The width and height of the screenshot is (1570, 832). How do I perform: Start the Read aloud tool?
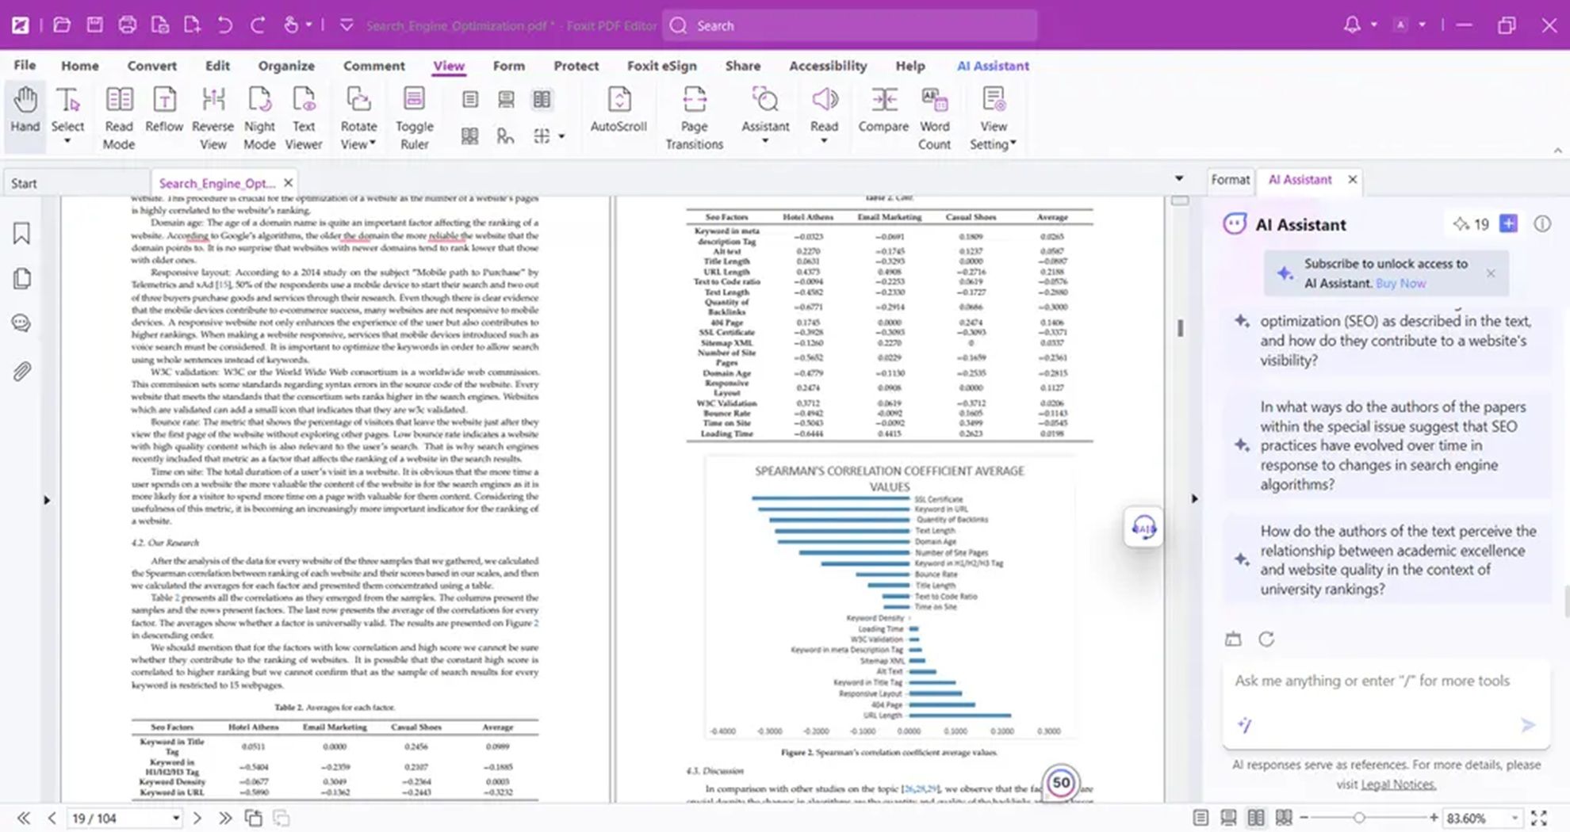[x=824, y=116]
